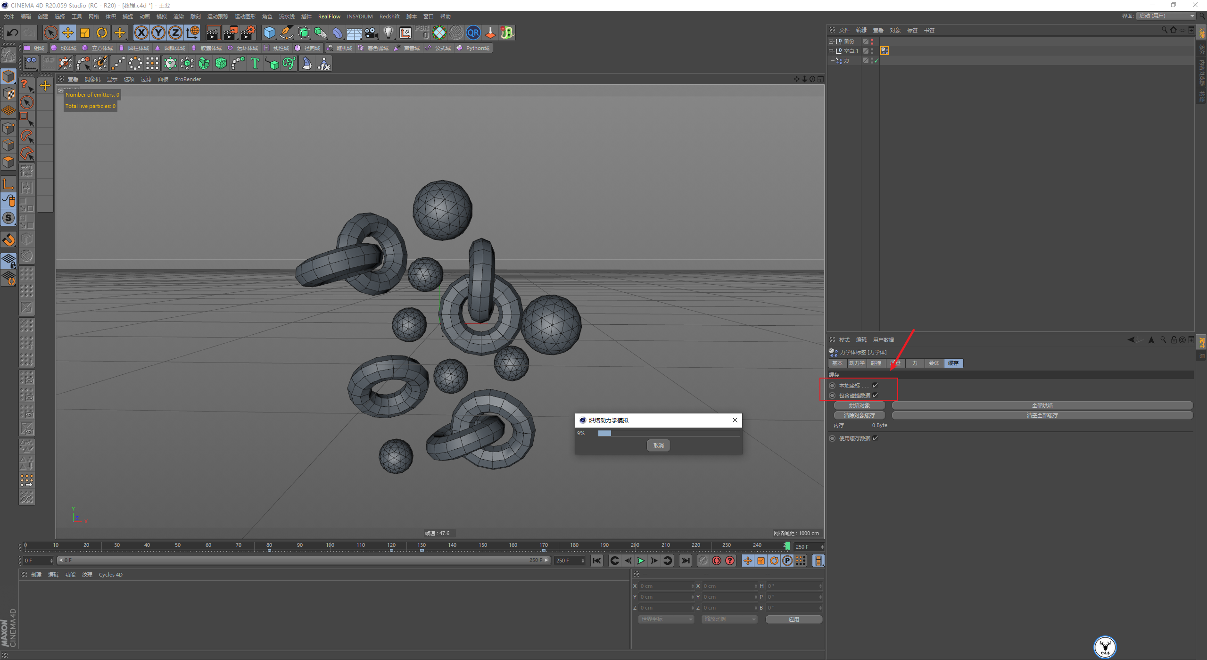Click the Light object icon
Screen dimensions: 1207x660
click(388, 33)
